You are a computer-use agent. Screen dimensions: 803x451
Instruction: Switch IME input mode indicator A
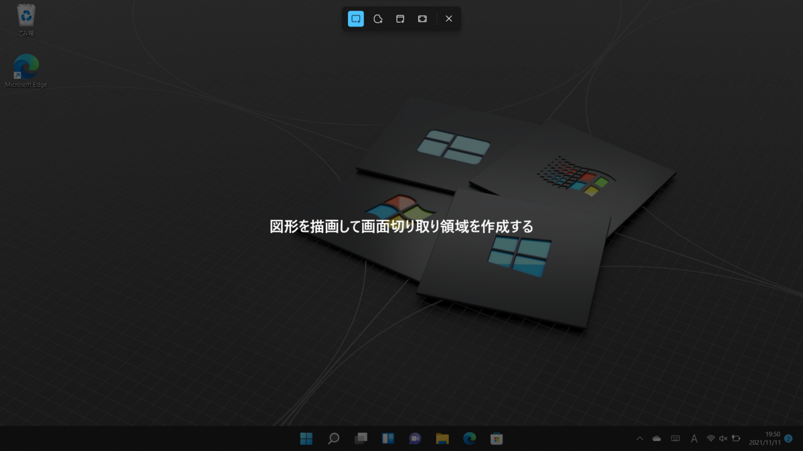click(694, 438)
